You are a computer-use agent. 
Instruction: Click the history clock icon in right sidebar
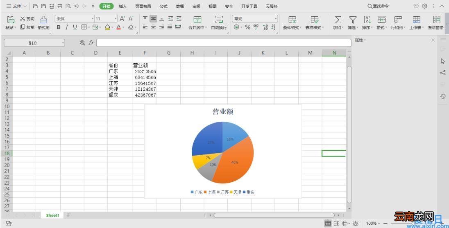[443, 96]
